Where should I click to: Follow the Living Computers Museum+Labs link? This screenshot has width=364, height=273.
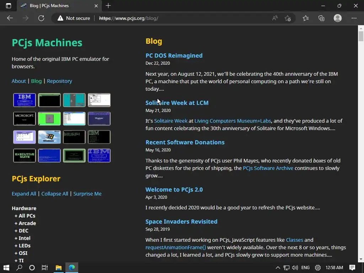232,121
